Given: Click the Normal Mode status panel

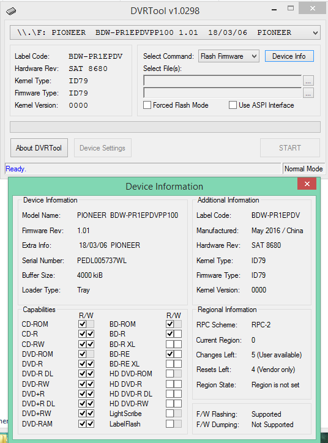Looking at the screenshot, I should pos(304,169).
